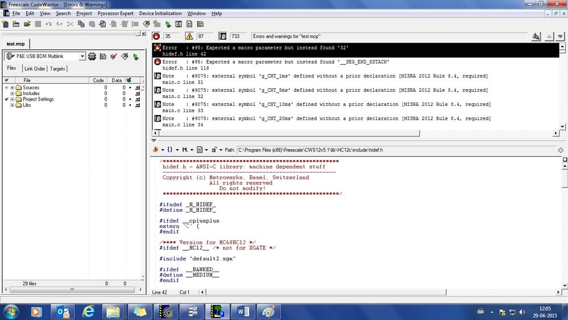The height and width of the screenshot is (320, 568).
Task: Open Internet Explorer from the taskbar
Action: click(x=88, y=311)
